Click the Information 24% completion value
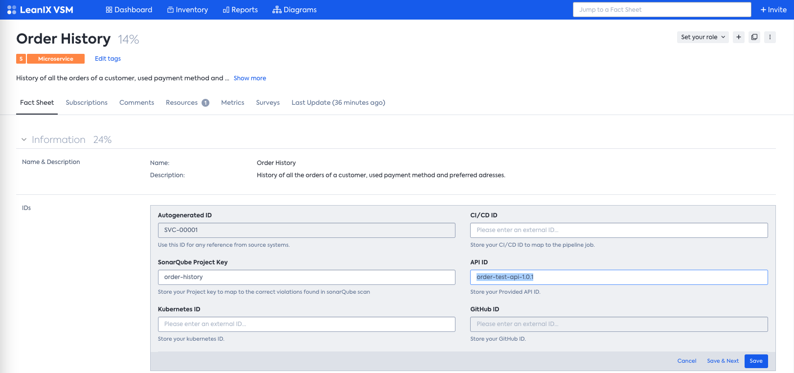Screen dimensions: 794x373 tap(103, 140)
